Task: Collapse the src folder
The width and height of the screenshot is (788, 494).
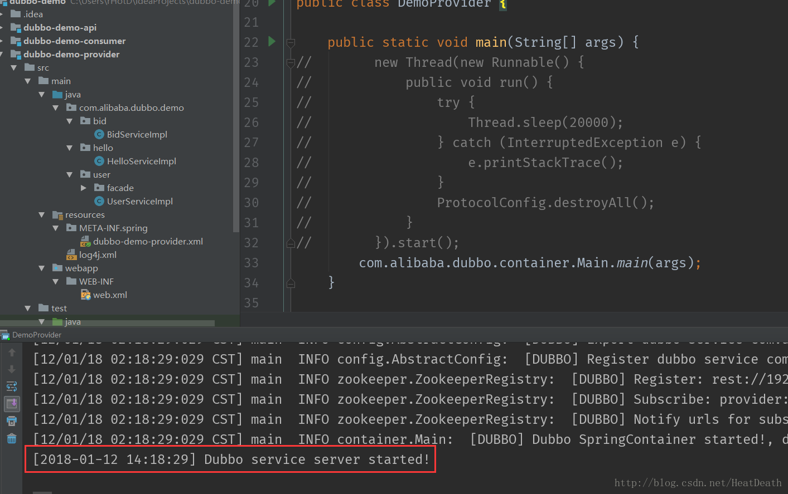Action: [14, 68]
